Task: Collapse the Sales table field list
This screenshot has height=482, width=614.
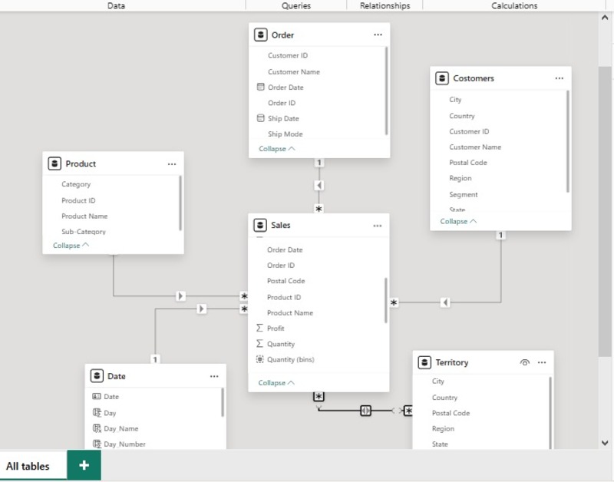Action: click(x=276, y=383)
